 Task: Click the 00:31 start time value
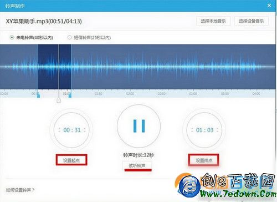pyautogui.click(x=72, y=130)
